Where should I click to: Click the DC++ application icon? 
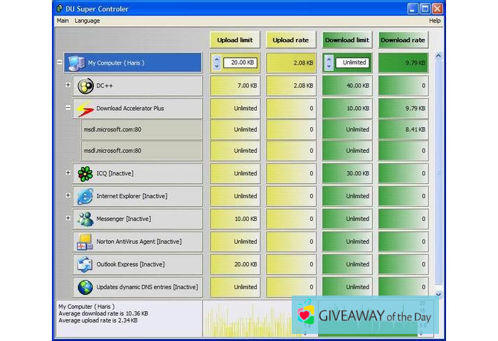85,86
